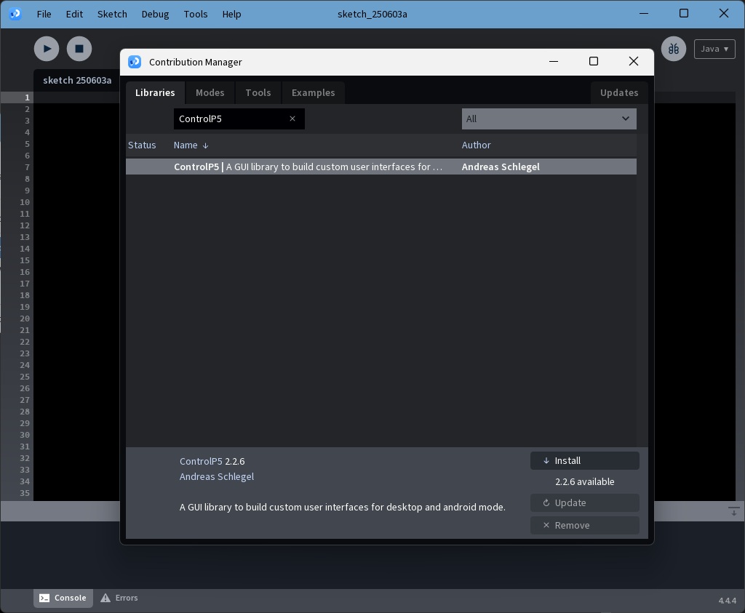
Task: Sort libraries by Status column
Action: pyautogui.click(x=142, y=145)
